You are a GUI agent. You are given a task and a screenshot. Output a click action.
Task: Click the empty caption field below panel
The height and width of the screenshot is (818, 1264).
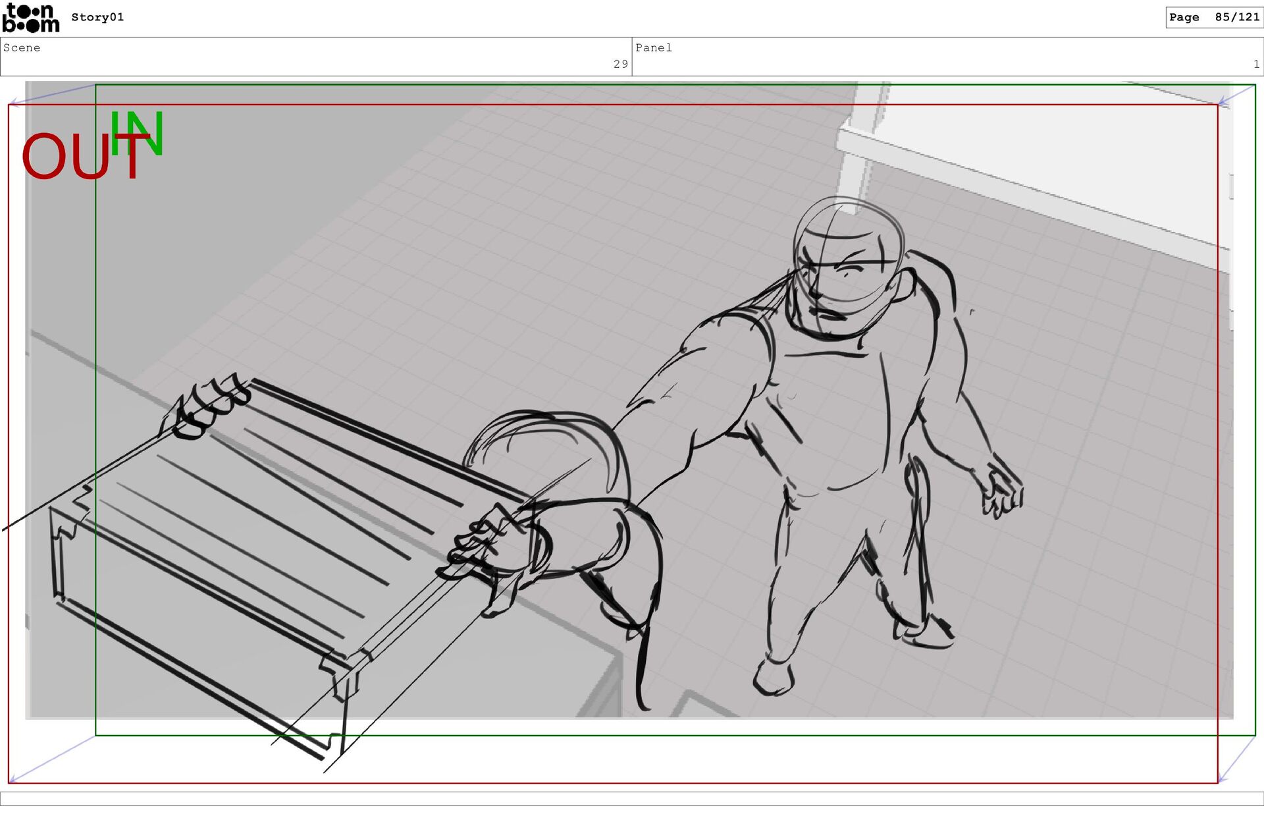tap(632, 798)
